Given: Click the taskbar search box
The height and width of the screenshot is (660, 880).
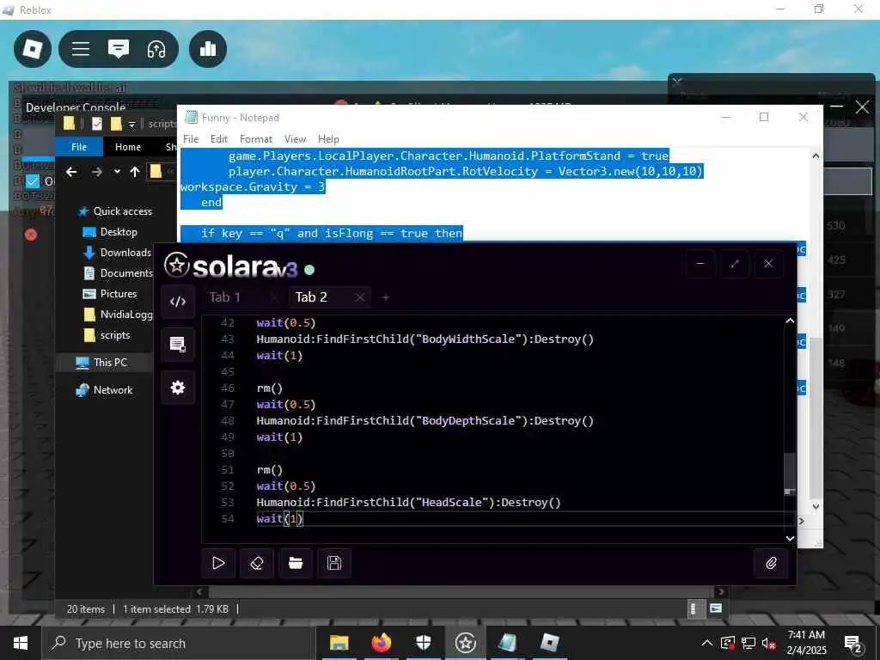Looking at the screenshot, I should [177, 643].
